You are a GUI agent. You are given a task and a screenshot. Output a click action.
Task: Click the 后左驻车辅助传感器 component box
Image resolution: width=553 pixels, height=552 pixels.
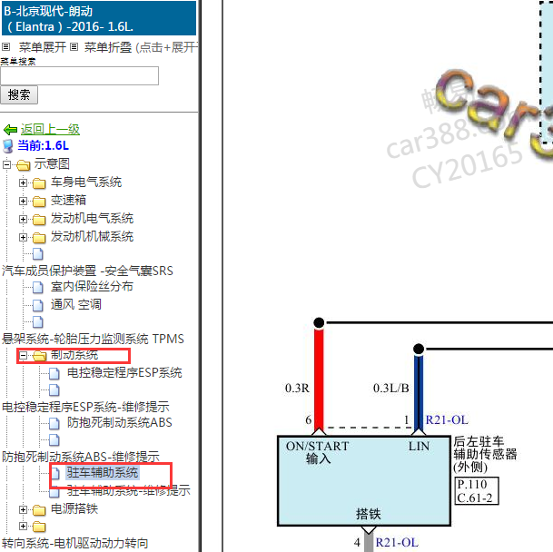point(364,481)
